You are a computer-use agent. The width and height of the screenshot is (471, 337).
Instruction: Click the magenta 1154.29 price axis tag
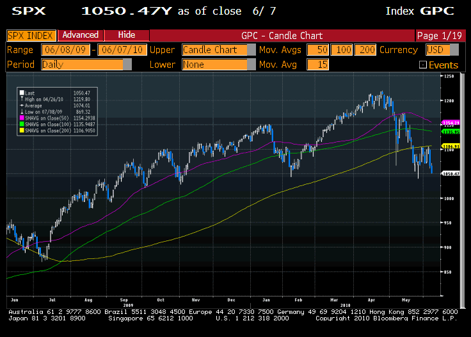[x=452, y=122]
